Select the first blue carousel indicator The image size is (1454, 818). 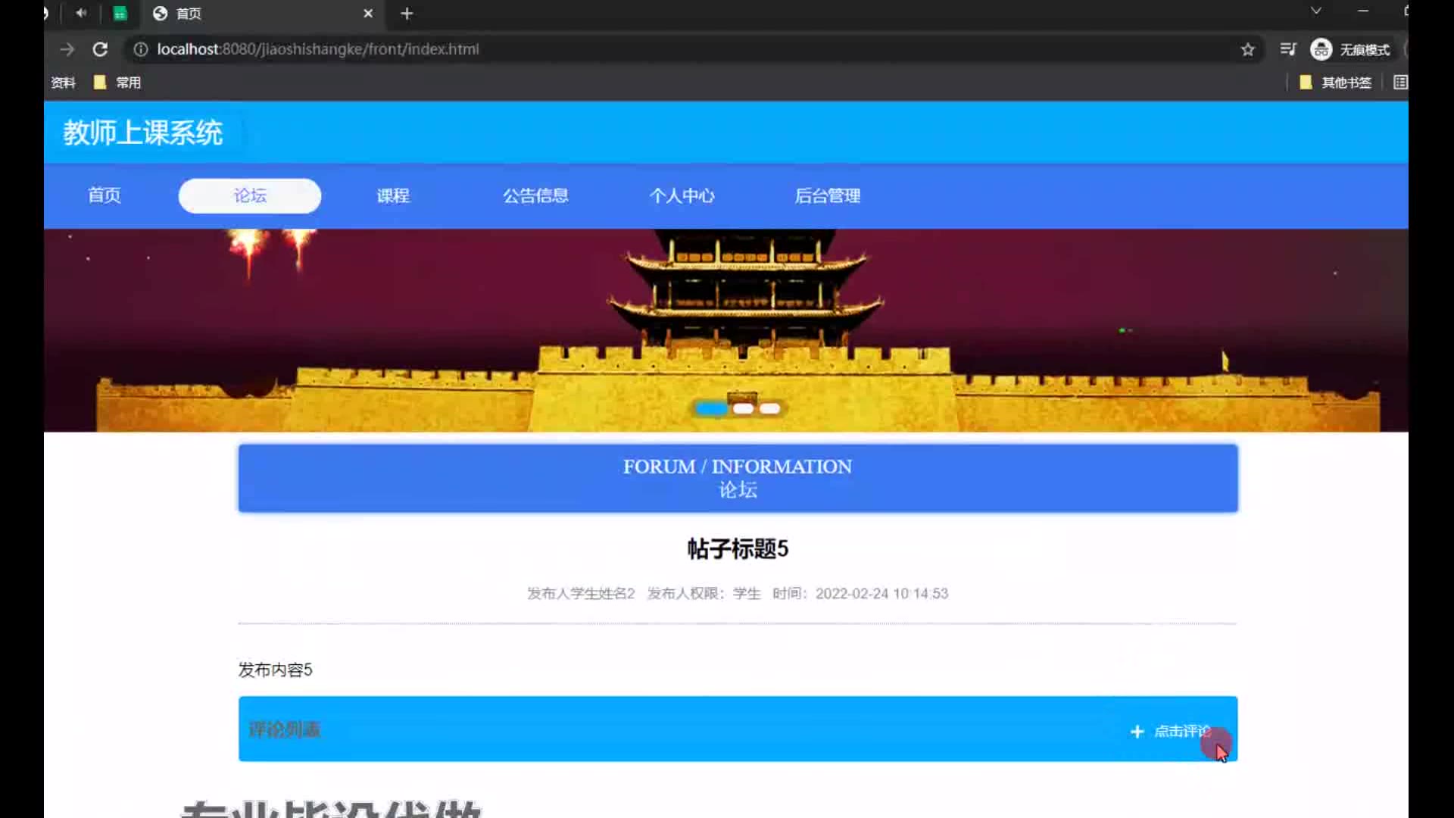pos(711,409)
